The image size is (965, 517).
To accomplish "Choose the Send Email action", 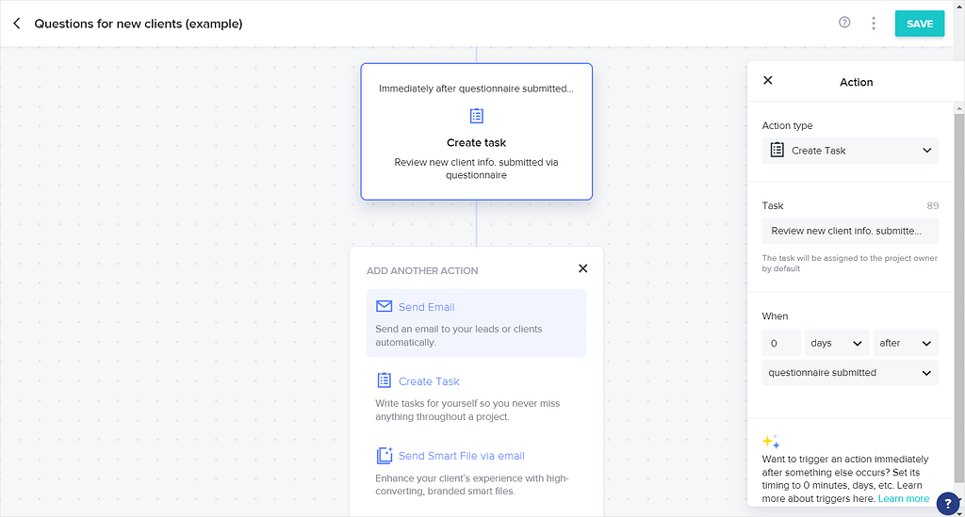I will [476, 323].
